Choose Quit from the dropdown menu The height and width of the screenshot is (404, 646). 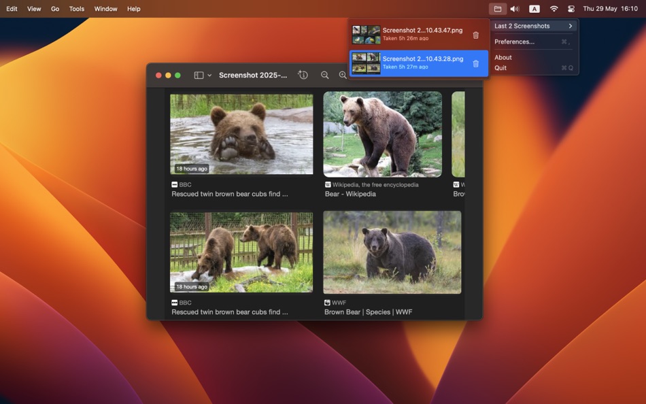pyautogui.click(x=534, y=68)
